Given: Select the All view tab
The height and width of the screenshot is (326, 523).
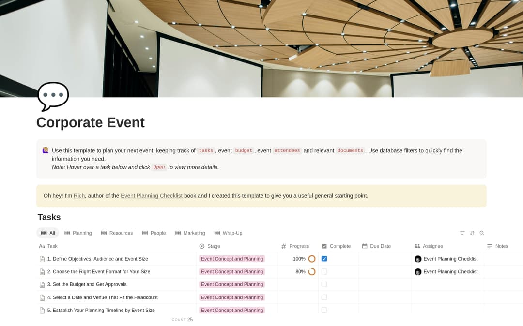Looking at the screenshot, I should [47, 233].
